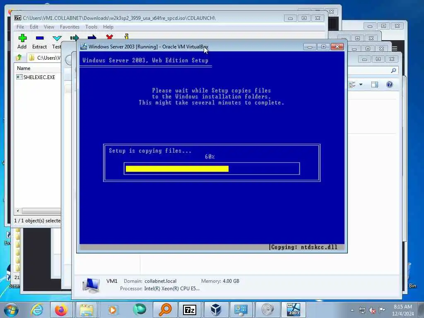Open the Edit menu in 7-Zip
The height and width of the screenshot is (318, 424).
tap(34, 27)
